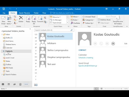Open the Move dropdown in ribbon
The image size is (129, 97).
point(74,17)
